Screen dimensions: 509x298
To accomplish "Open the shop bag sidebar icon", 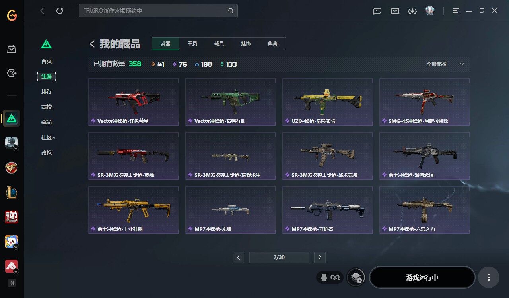I will coord(12,49).
